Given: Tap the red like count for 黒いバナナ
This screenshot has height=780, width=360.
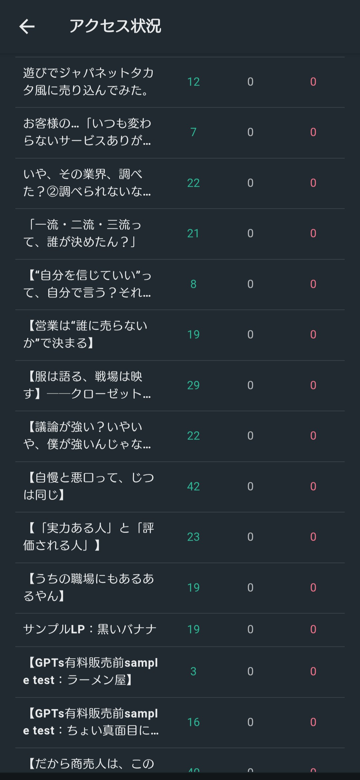Looking at the screenshot, I should point(313,629).
